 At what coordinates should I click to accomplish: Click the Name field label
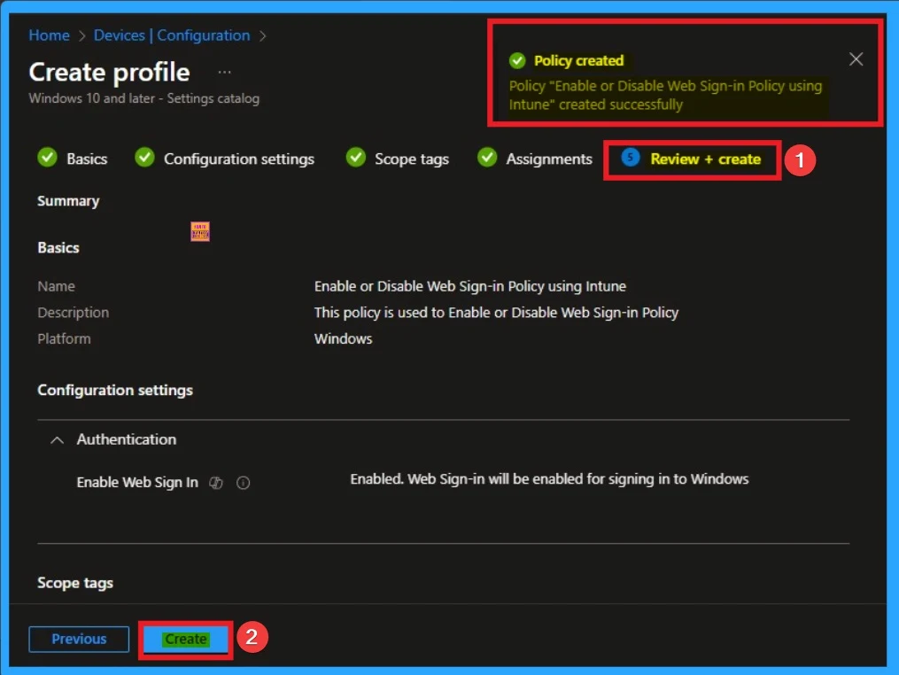(x=56, y=286)
